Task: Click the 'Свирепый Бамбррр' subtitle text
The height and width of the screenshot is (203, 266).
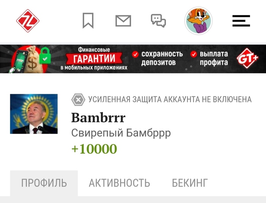Action: tap(121, 133)
